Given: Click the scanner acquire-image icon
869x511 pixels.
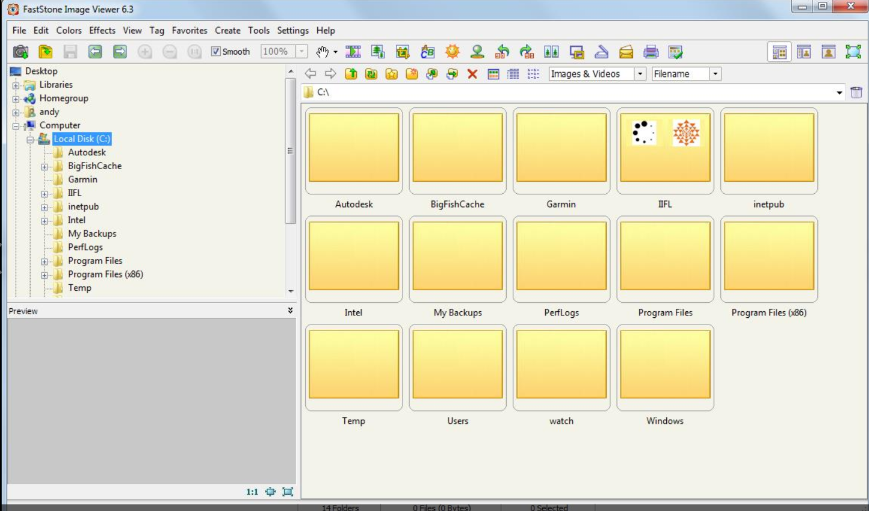Looking at the screenshot, I should (601, 52).
